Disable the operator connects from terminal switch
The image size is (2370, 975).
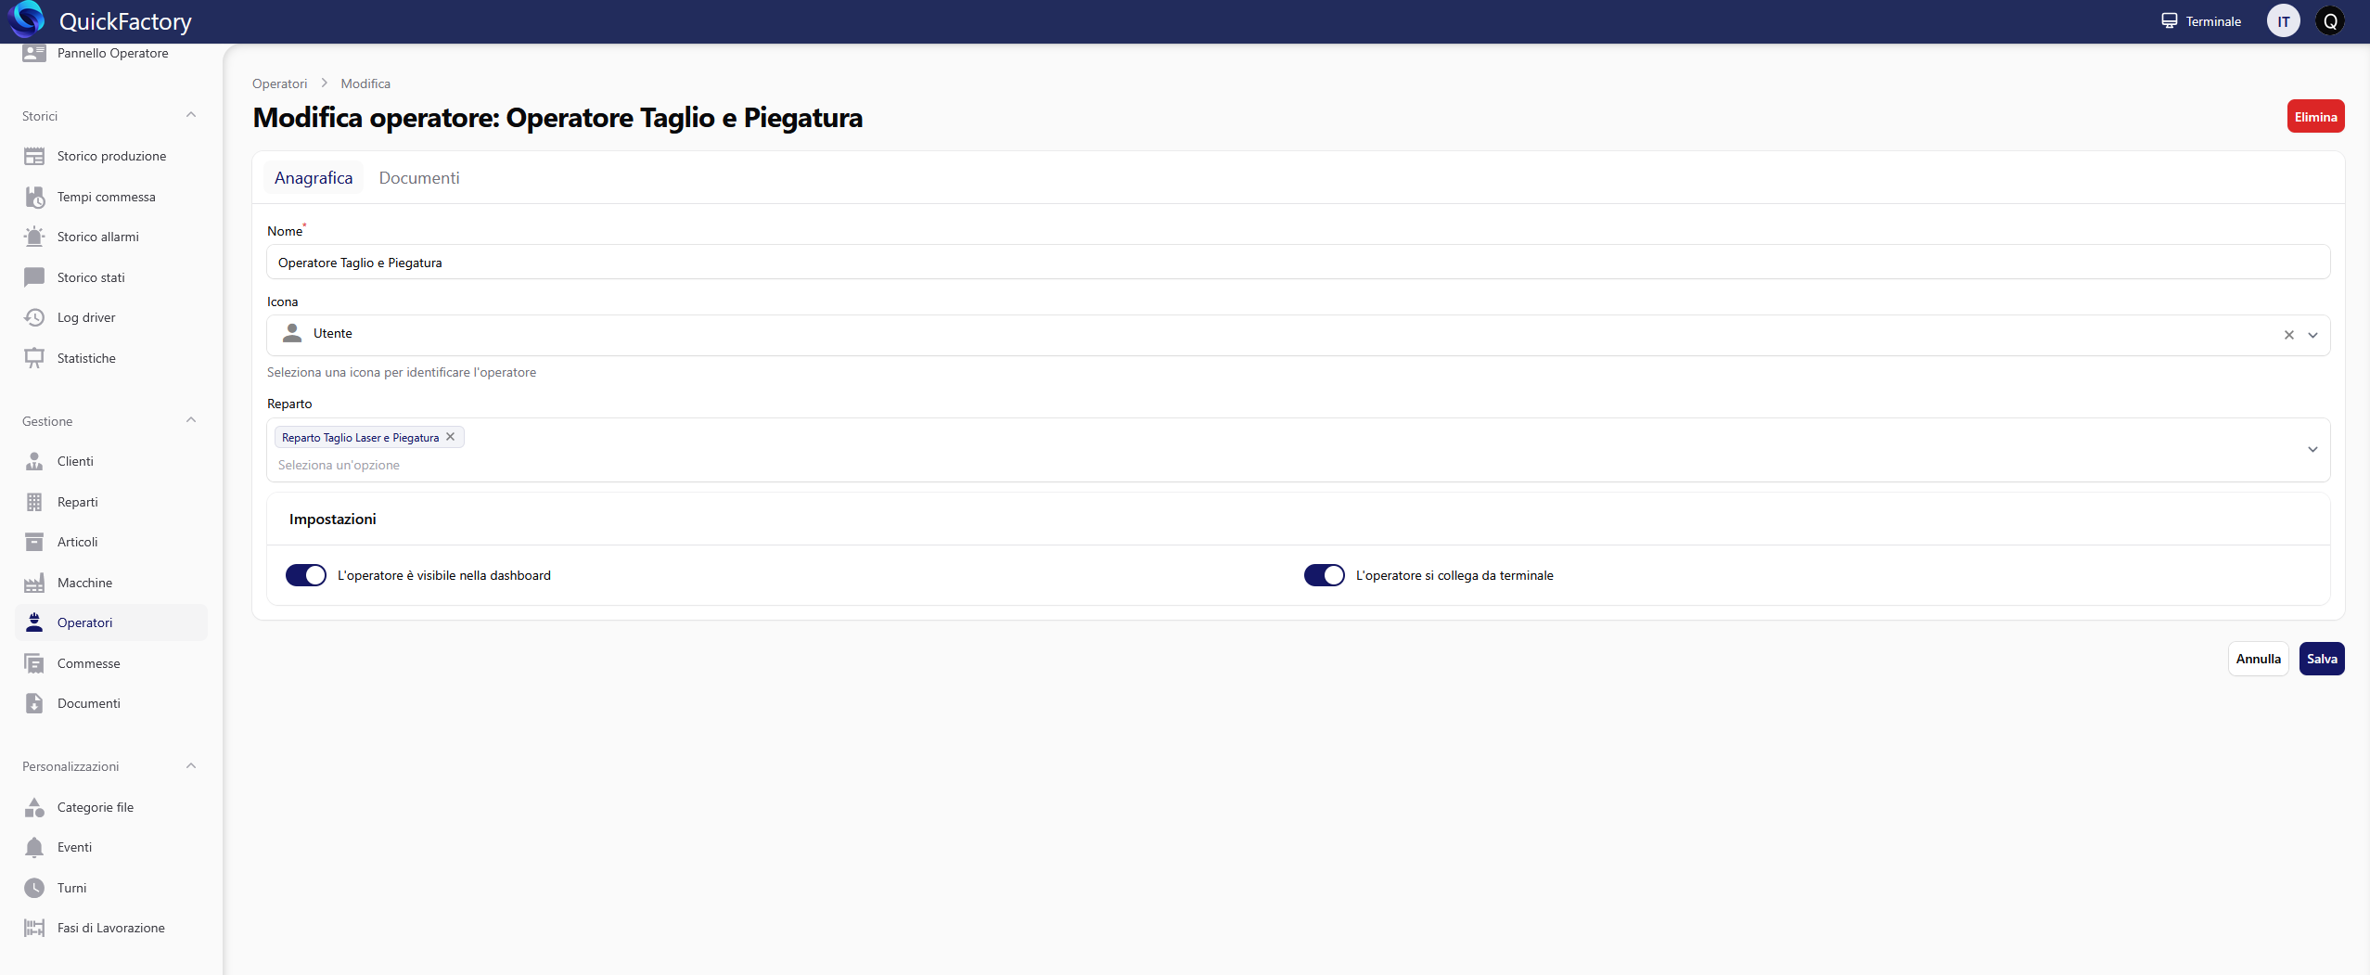(x=1324, y=575)
